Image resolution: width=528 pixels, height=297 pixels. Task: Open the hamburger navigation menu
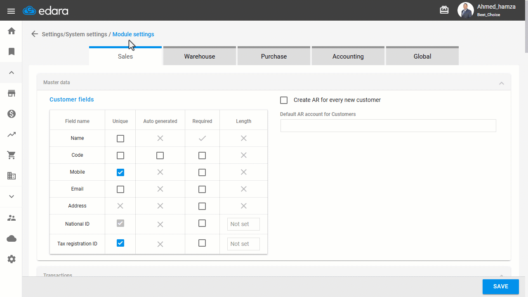pos(11,11)
